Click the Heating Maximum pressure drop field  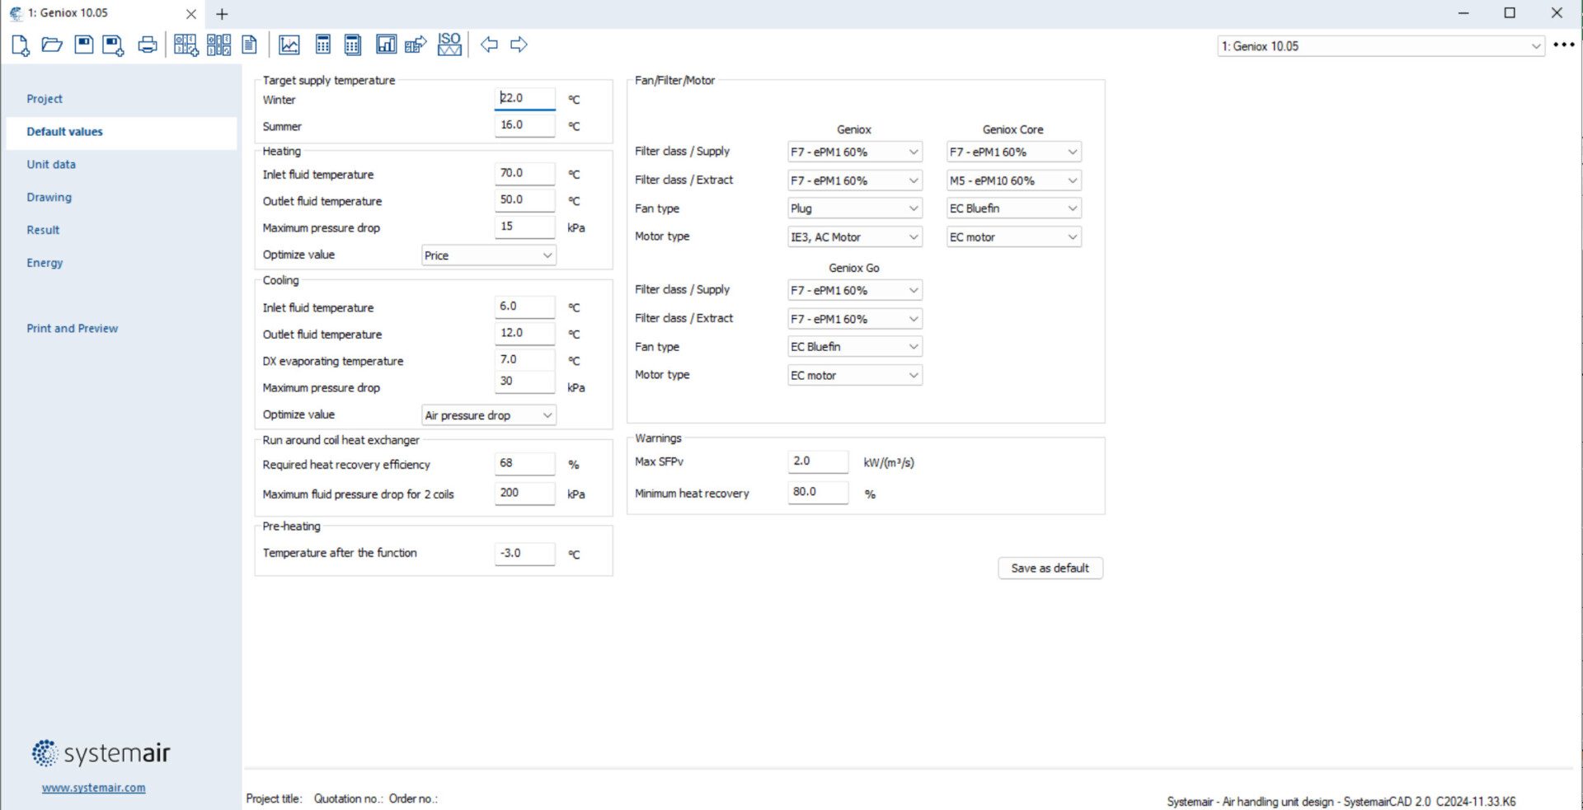[524, 227]
